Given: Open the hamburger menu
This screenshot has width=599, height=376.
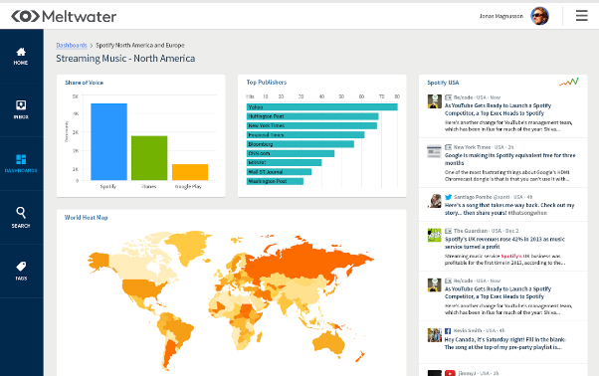Looking at the screenshot, I should 581,16.
